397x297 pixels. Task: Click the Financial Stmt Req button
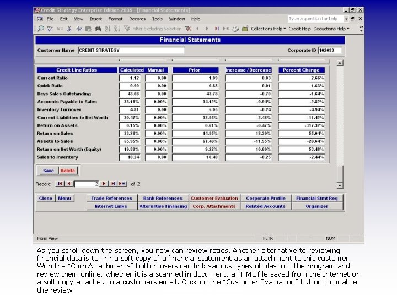(x=317, y=198)
